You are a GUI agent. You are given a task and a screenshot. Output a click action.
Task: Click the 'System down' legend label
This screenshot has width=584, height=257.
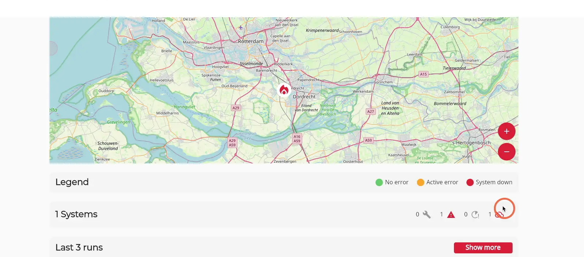(494, 182)
